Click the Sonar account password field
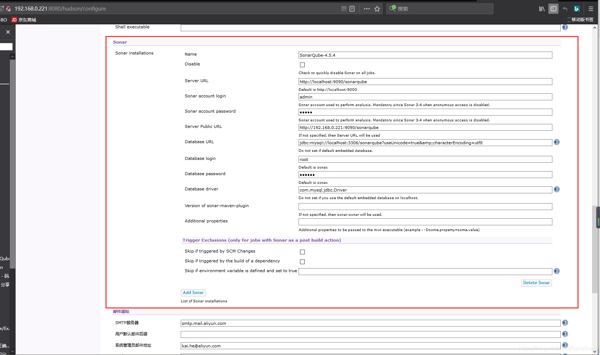Viewport: 600px width, 355px height. click(x=425, y=112)
